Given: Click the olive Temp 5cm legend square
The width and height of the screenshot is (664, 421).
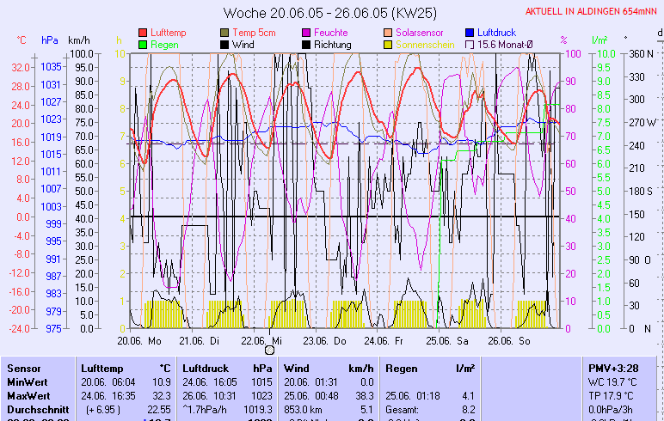Looking at the screenshot, I should coord(224,33).
